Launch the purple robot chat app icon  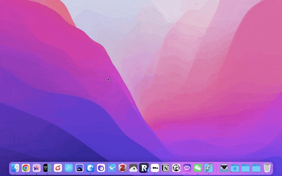(187, 168)
